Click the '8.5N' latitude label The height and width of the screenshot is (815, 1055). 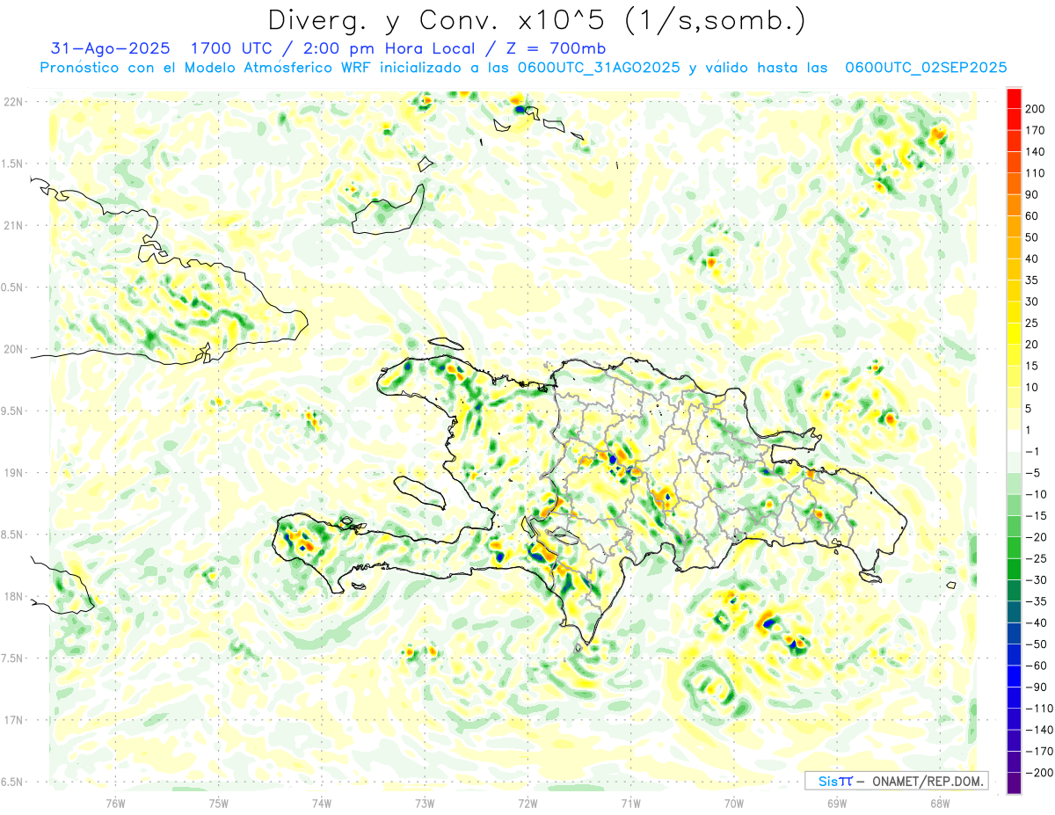click(13, 535)
